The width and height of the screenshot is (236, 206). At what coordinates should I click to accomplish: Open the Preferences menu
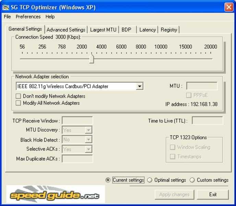coord(28,16)
